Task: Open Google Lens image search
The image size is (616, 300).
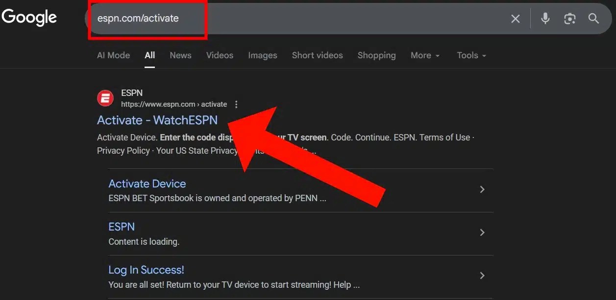Action: click(569, 19)
